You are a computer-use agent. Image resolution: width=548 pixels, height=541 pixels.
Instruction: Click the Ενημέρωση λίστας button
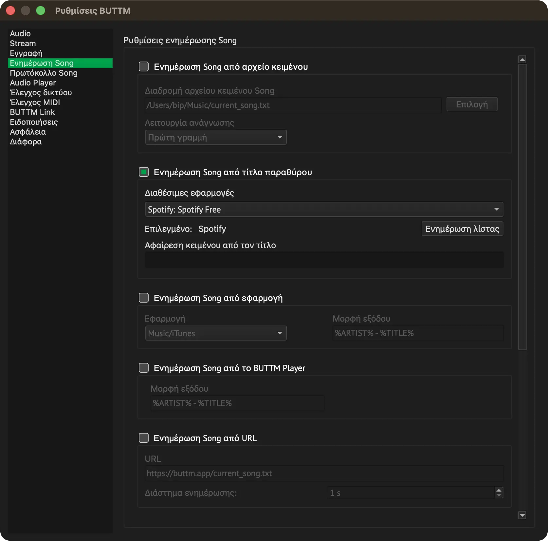462,229
